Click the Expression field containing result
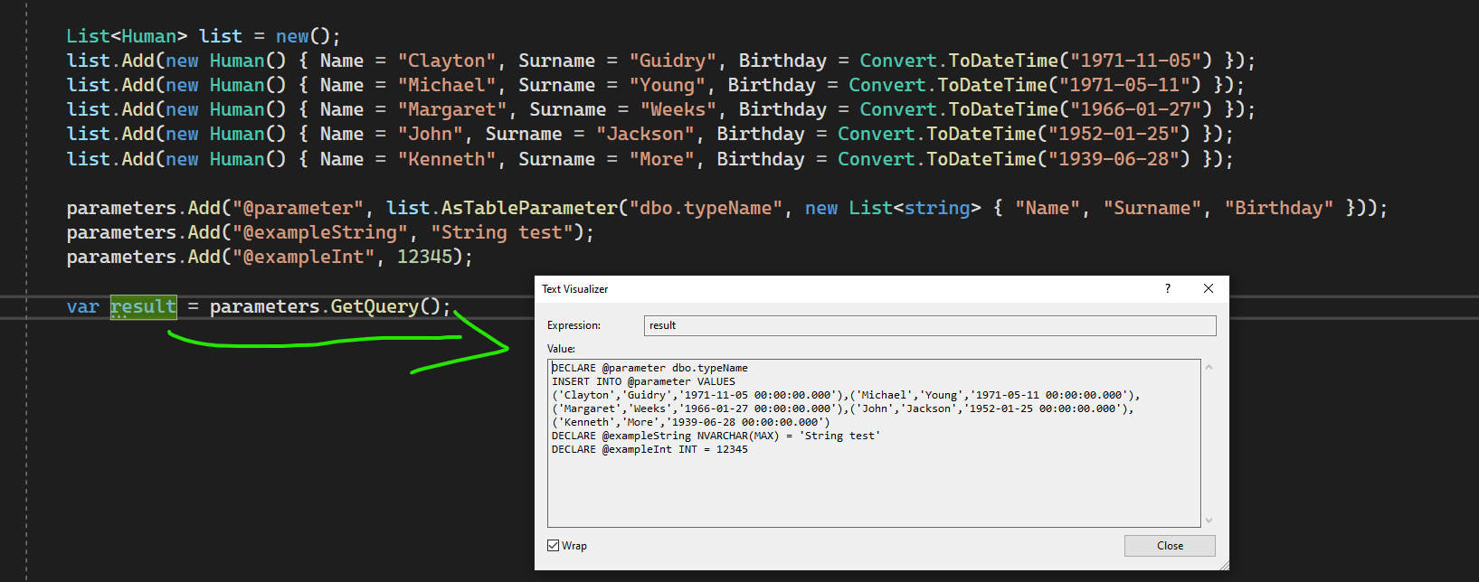The height and width of the screenshot is (582, 1479). coord(930,325)
